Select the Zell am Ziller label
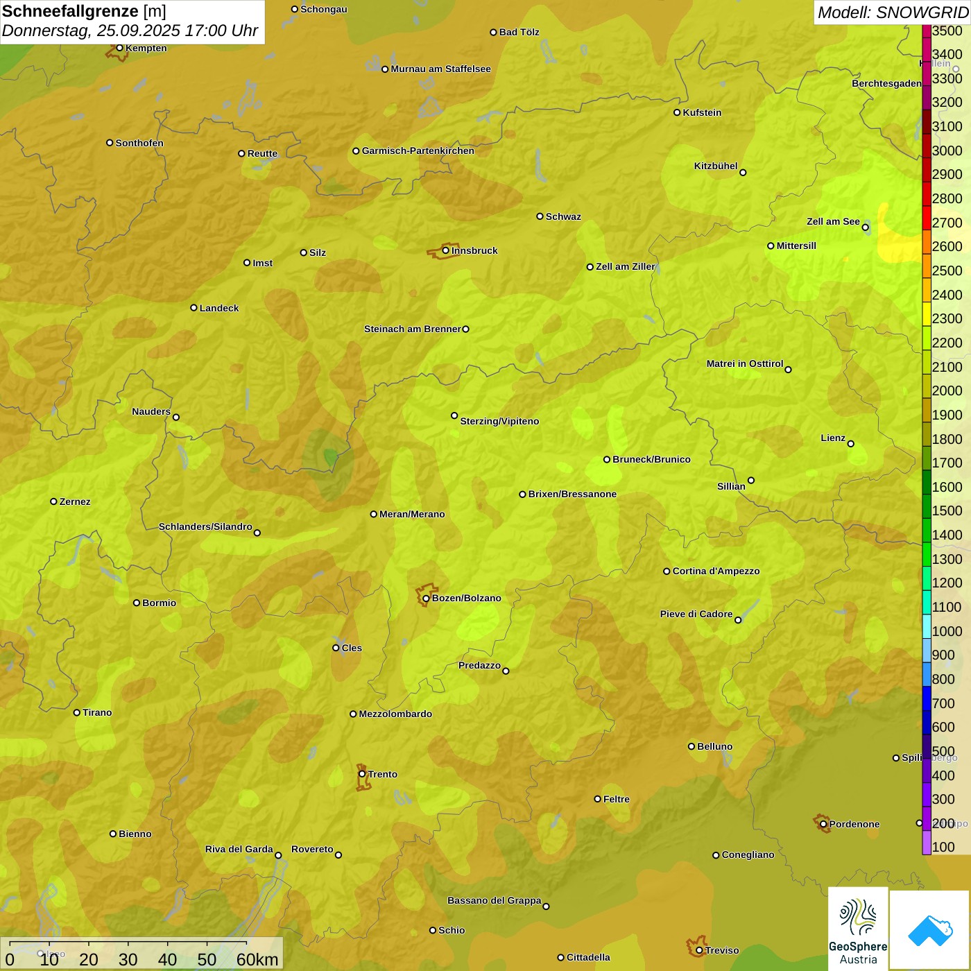 tap(625, 266)
